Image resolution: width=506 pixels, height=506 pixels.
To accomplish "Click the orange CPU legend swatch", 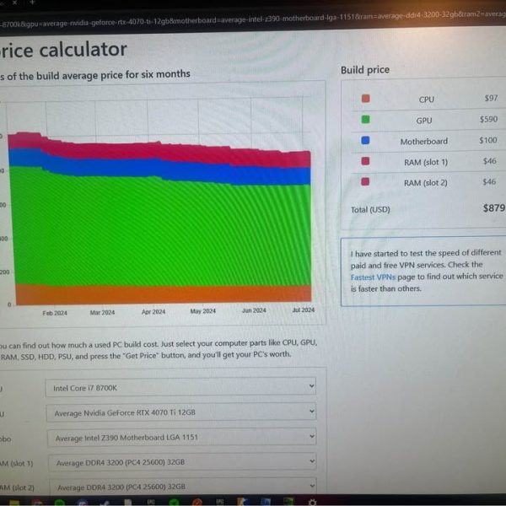I will [x=365, y=100].
